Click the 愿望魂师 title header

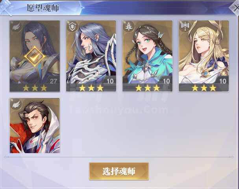click(43, 8)
